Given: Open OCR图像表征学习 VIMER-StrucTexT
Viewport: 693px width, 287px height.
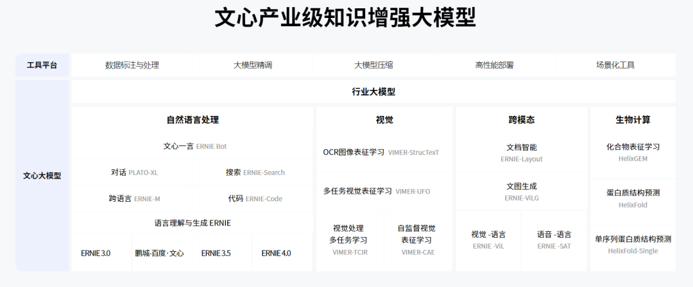Looking at the screenshot, I should 384,152.
